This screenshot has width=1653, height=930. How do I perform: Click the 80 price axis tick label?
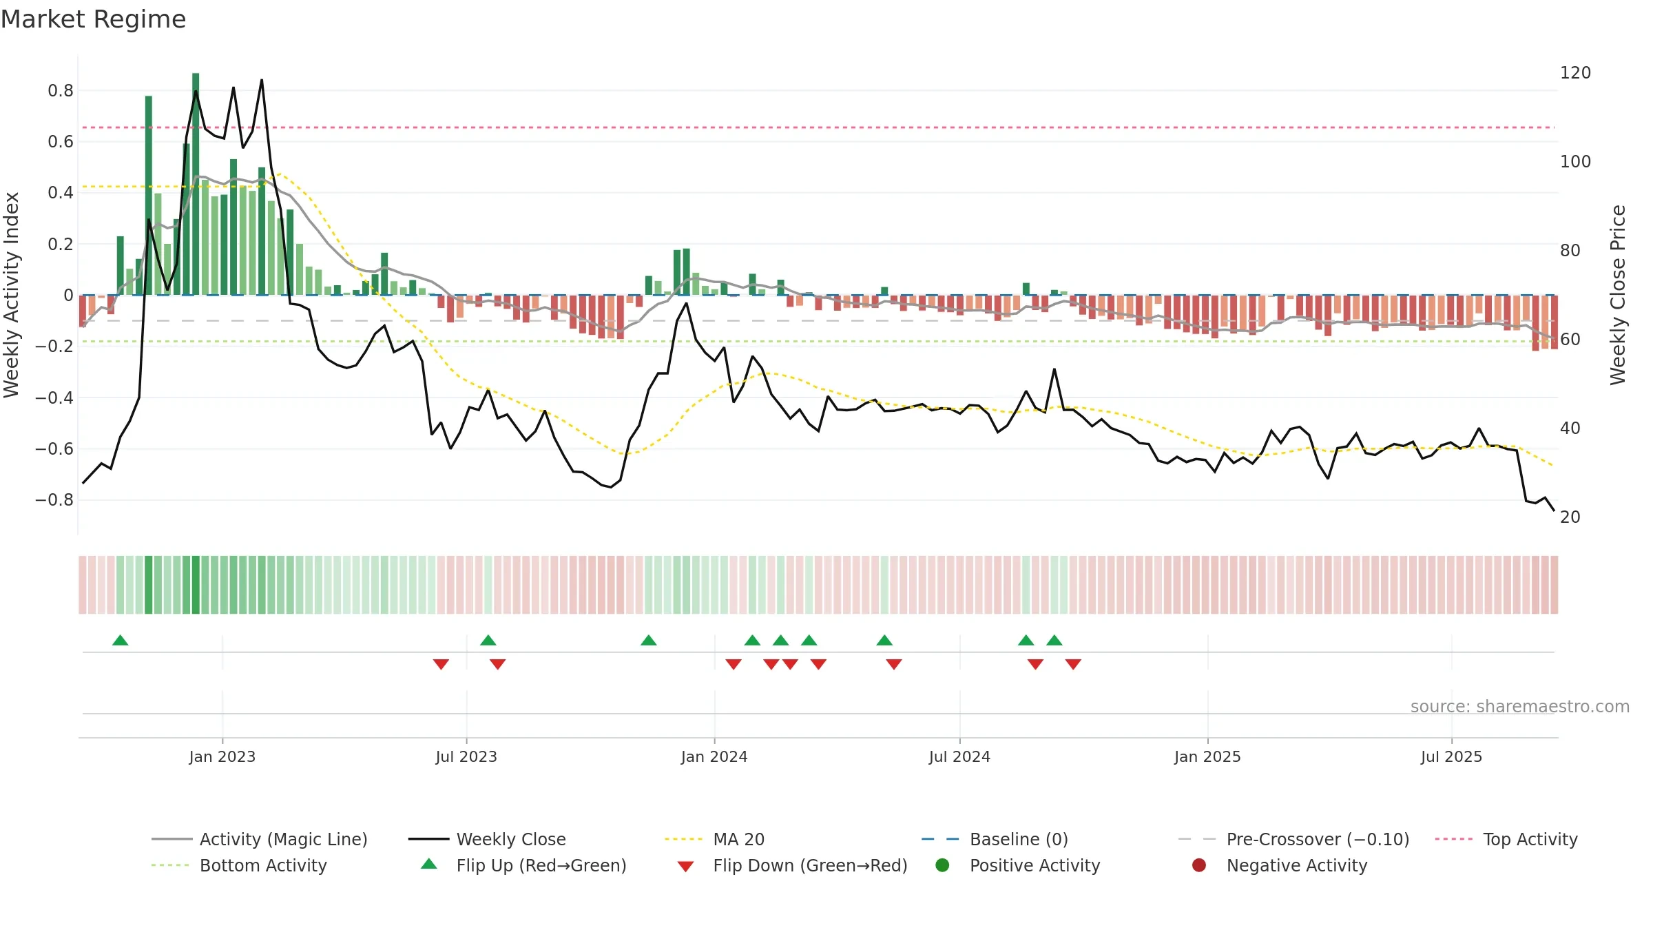1570,251
